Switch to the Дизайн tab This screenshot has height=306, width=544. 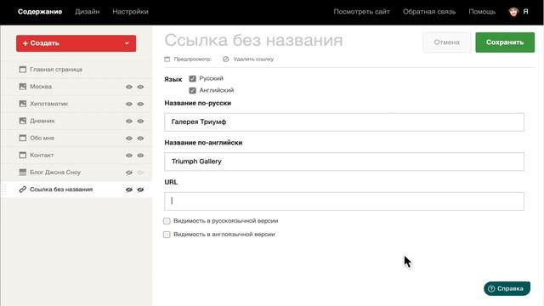click(x=87, y=11)
